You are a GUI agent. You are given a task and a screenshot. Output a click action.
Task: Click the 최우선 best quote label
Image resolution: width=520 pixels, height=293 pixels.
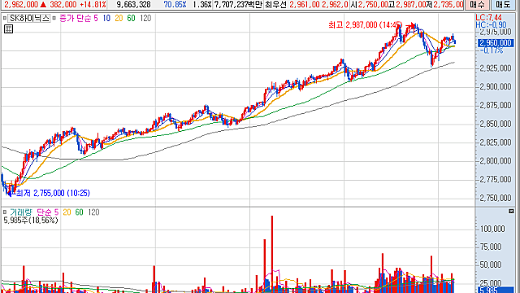276,4
